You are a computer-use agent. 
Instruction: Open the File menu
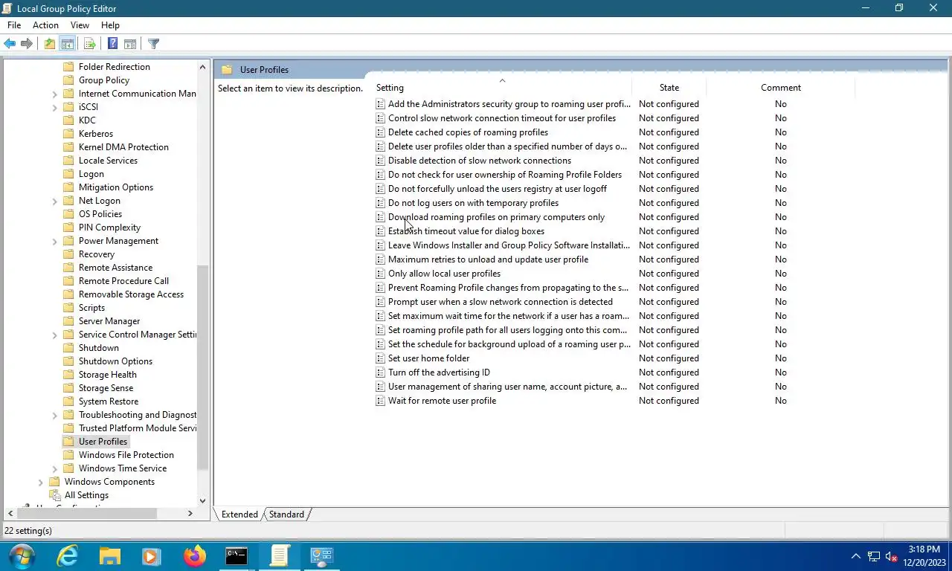pos(14,25)
